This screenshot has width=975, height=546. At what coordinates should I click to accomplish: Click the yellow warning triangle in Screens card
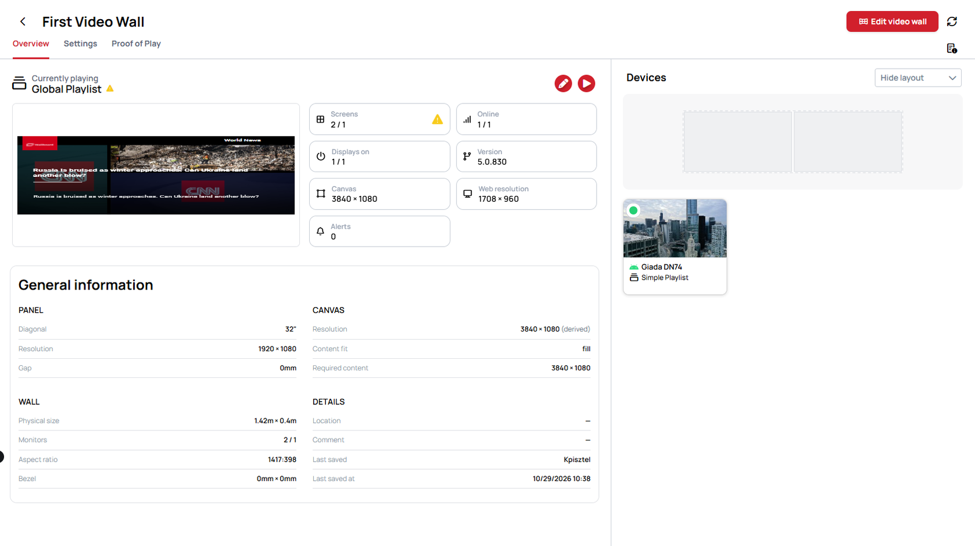(438, 119)
